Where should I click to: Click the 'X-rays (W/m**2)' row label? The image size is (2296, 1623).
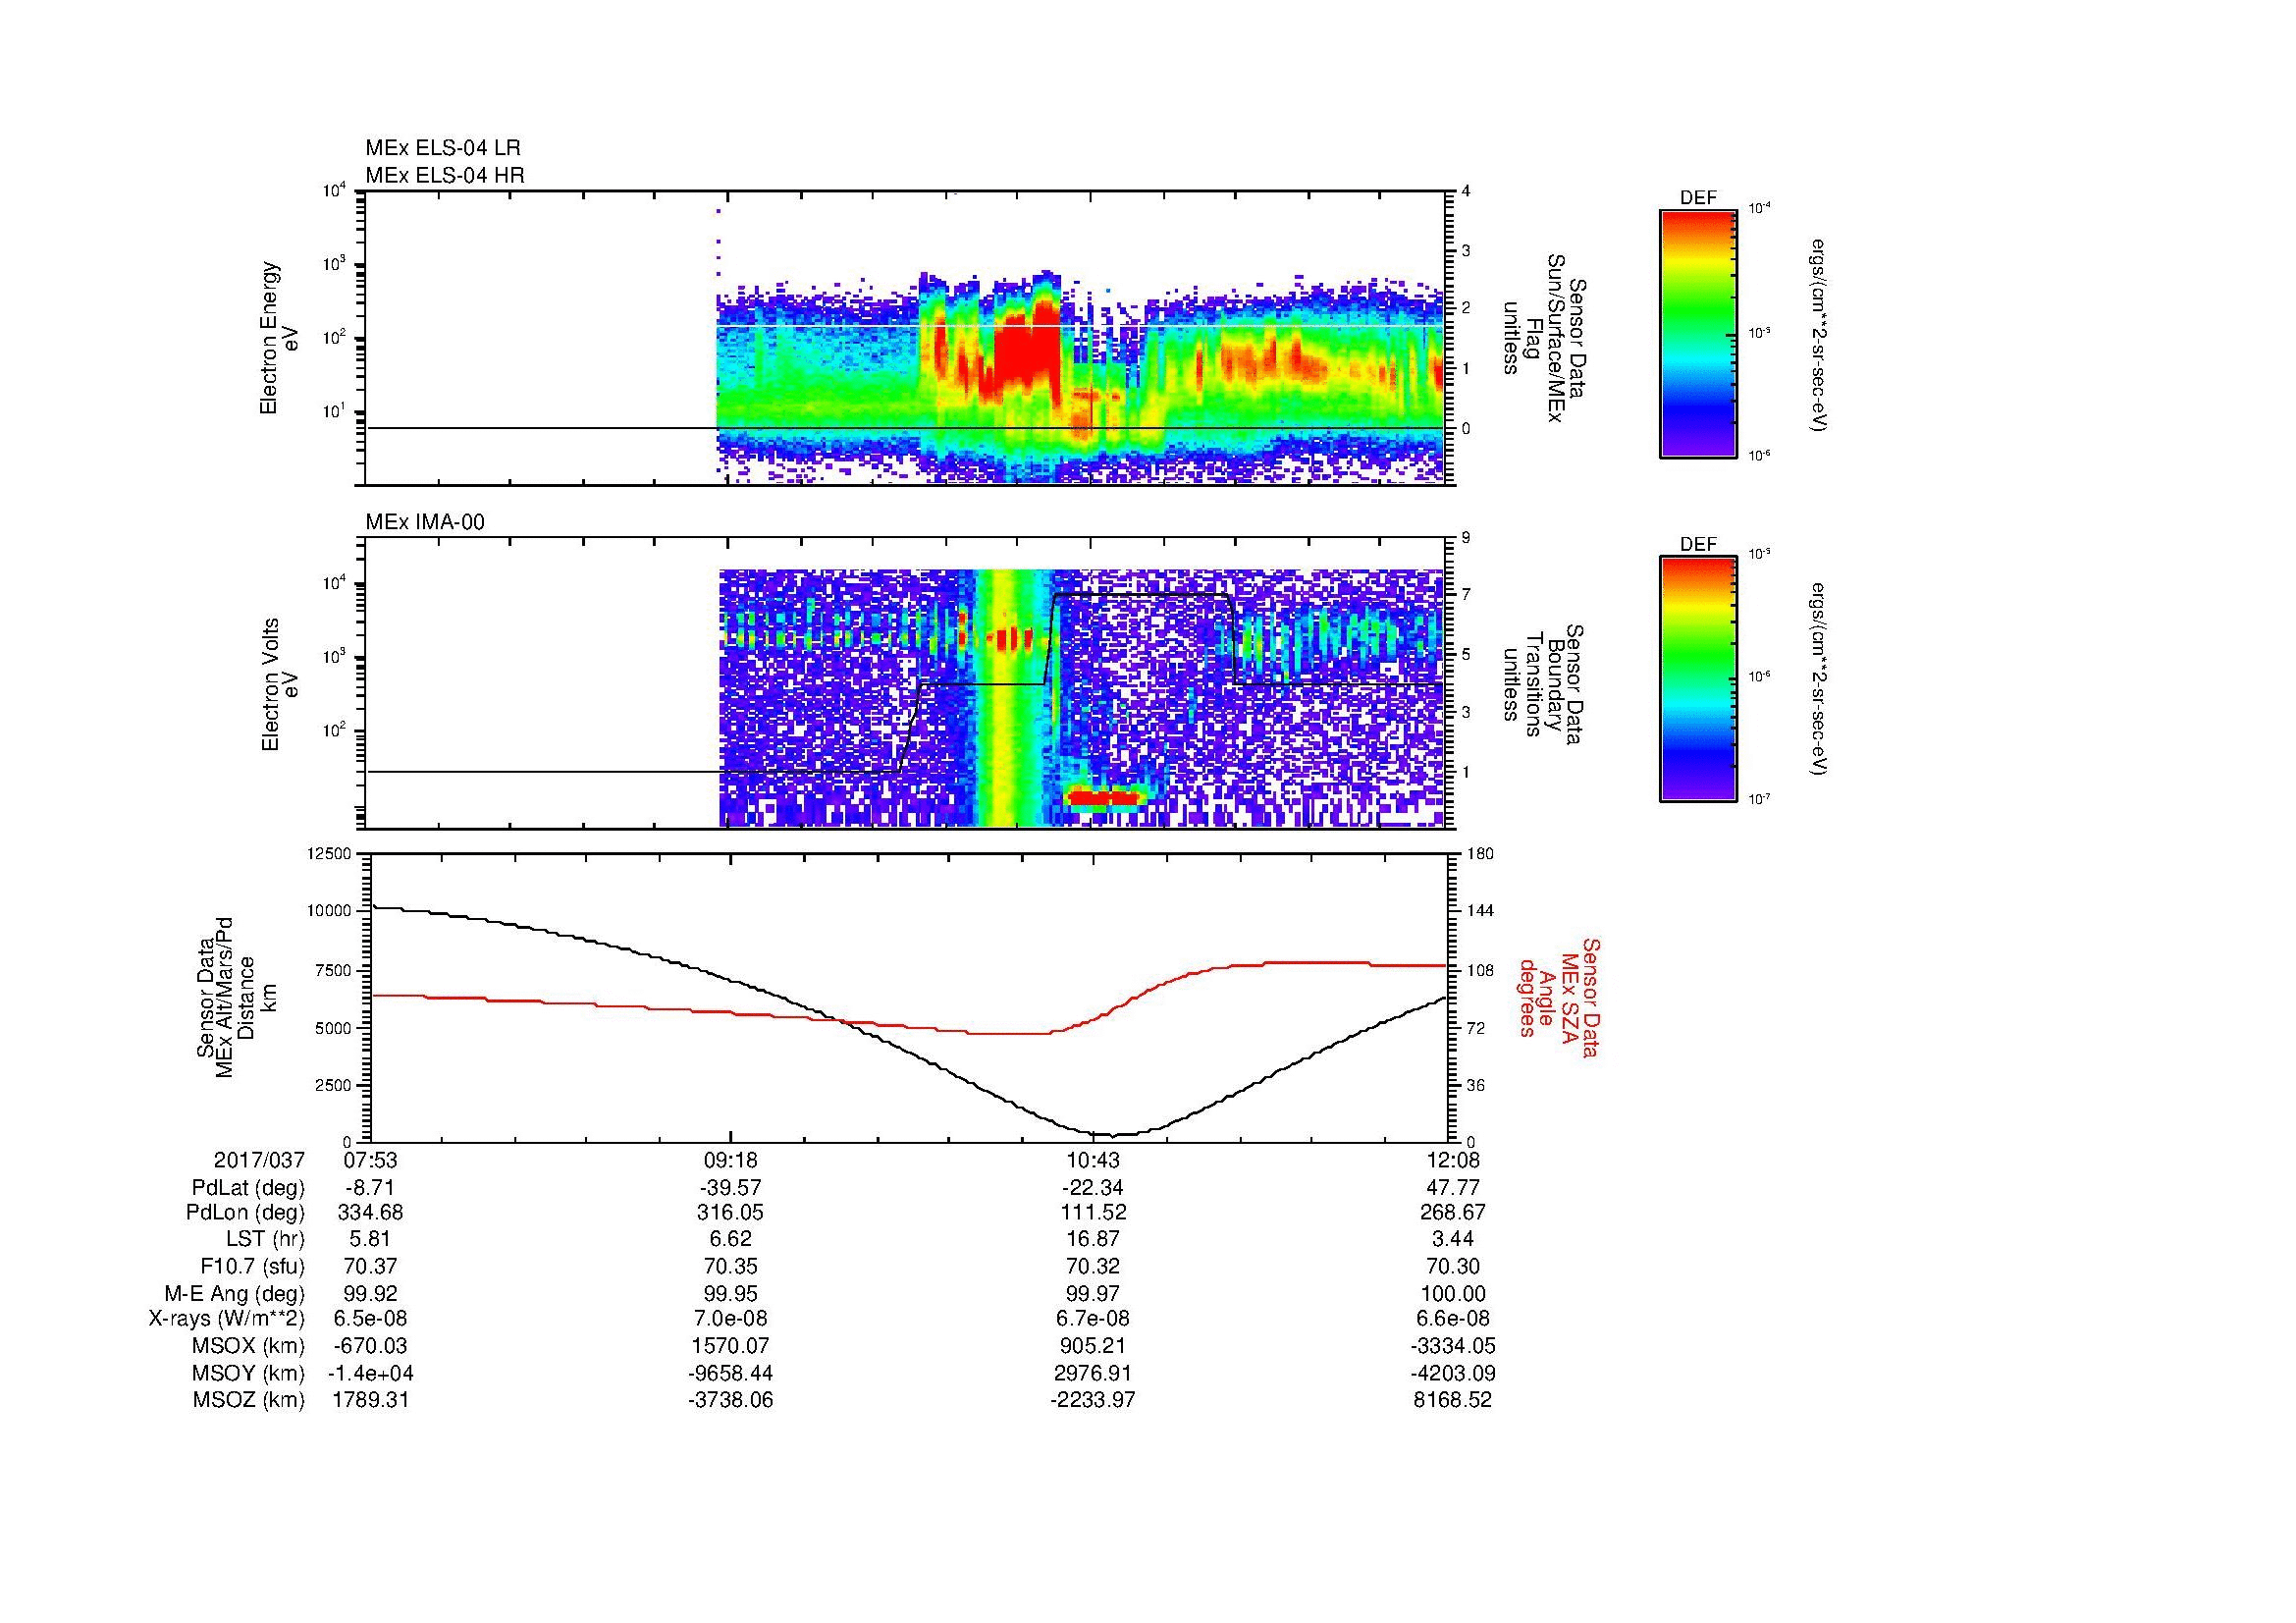(227, 1319)
